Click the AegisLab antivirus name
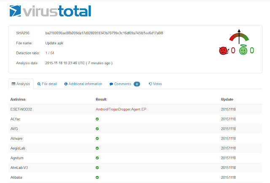Viewport: 270px width, 183px height. [18, 148]
